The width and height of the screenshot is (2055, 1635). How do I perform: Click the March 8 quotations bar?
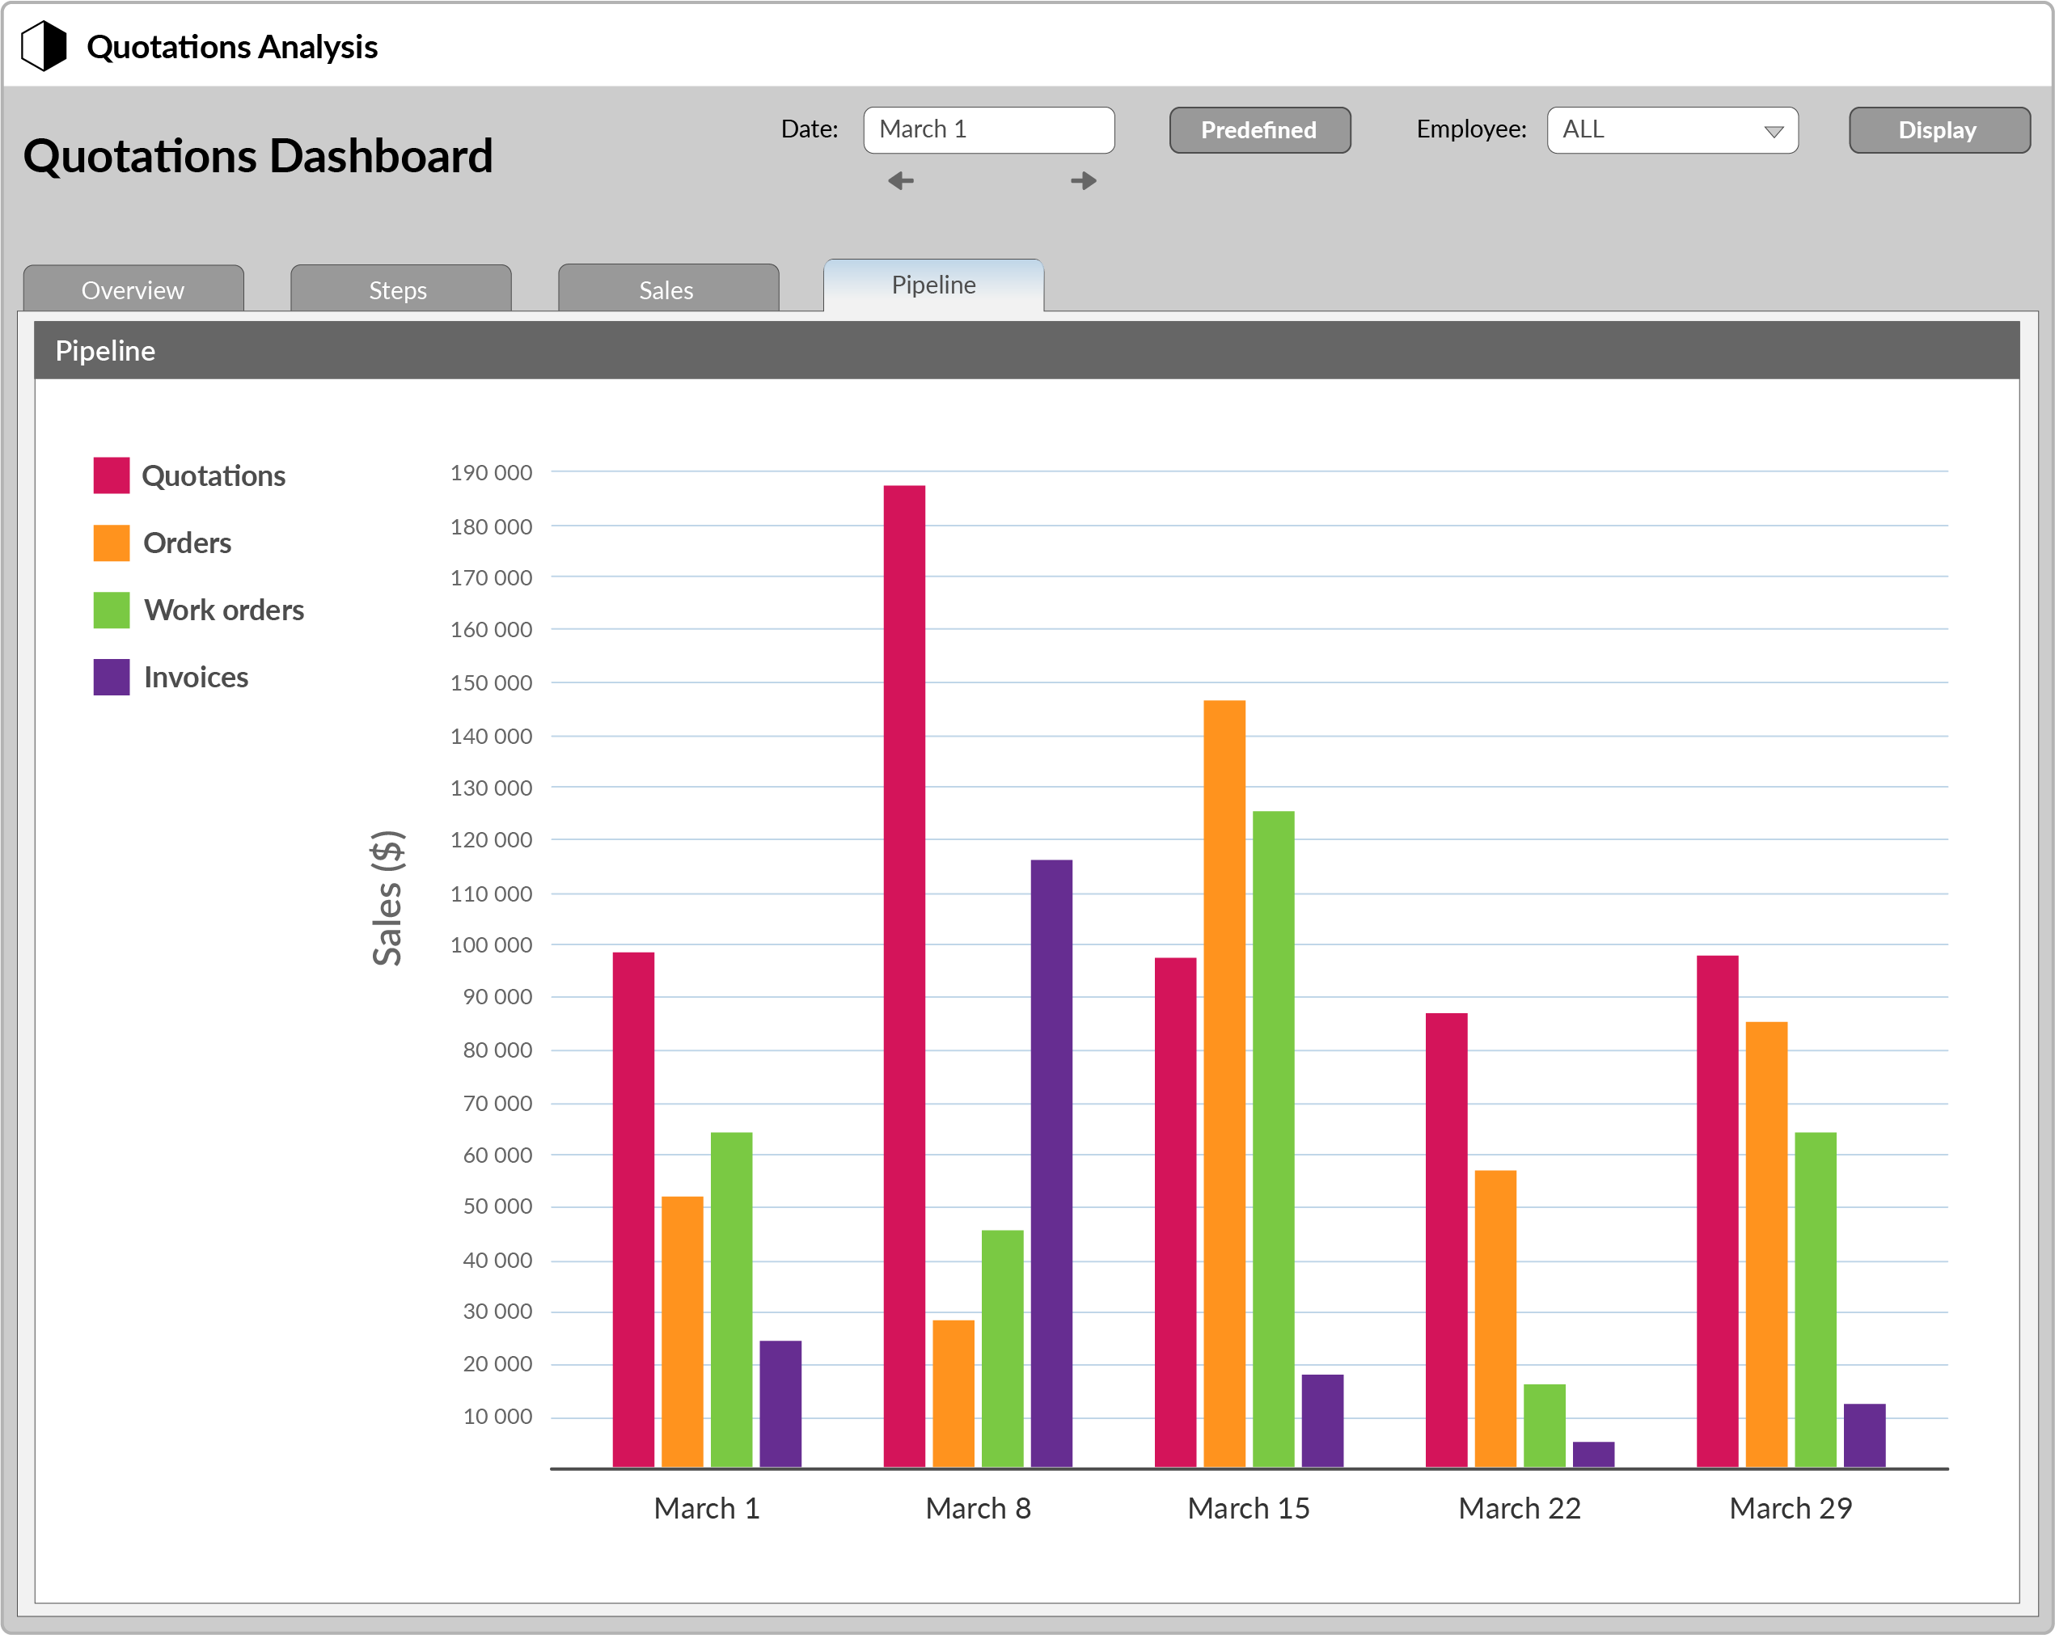tap(904, 977)
